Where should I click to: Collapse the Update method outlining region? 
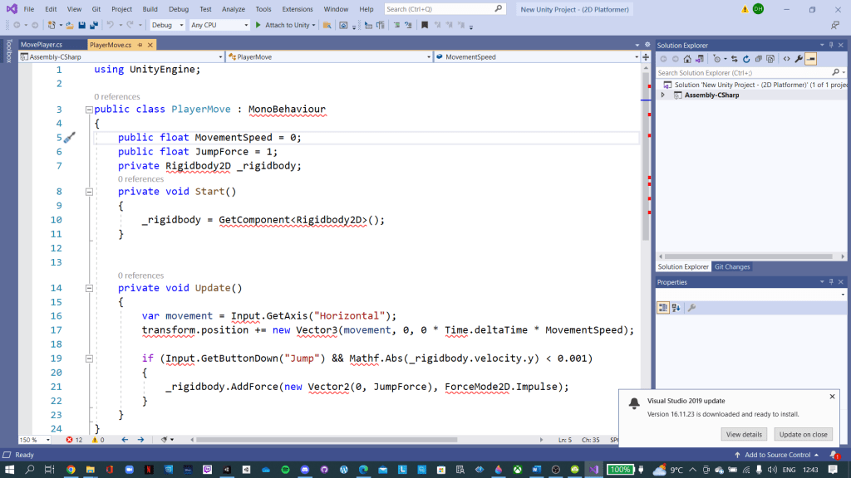point(89,289)
